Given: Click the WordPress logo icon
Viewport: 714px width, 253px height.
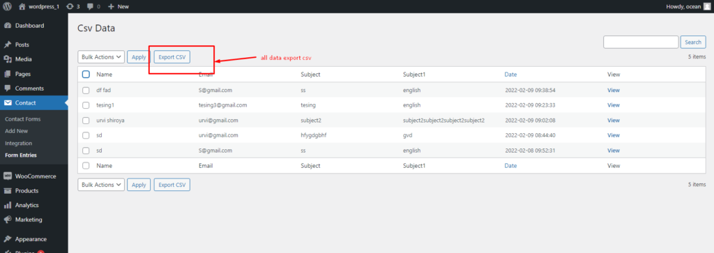Looking at the screenshot, I should 7,6.
